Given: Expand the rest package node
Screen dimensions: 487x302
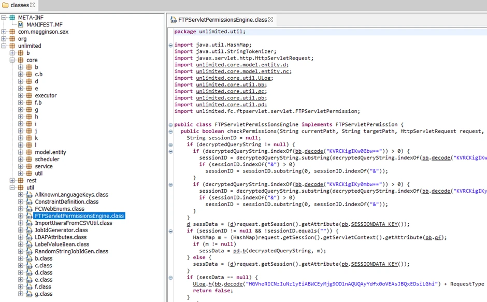Looking at the screenshot, I should coord(12,180).
